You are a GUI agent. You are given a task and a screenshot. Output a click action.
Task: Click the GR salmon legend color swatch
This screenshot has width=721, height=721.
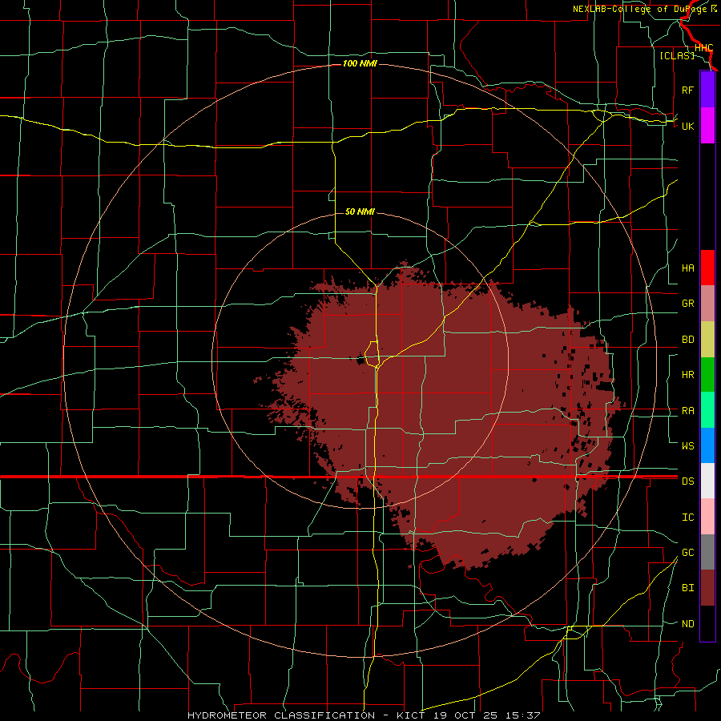pos(707,304)
